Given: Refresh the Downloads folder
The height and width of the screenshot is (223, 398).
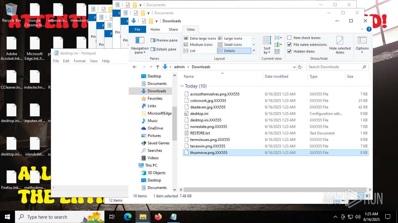Looking at the screenshot, I should pos(300,67).
